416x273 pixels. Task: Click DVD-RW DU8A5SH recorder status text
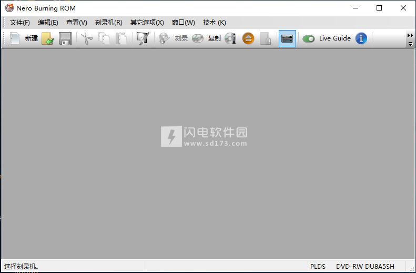point(365,266)
